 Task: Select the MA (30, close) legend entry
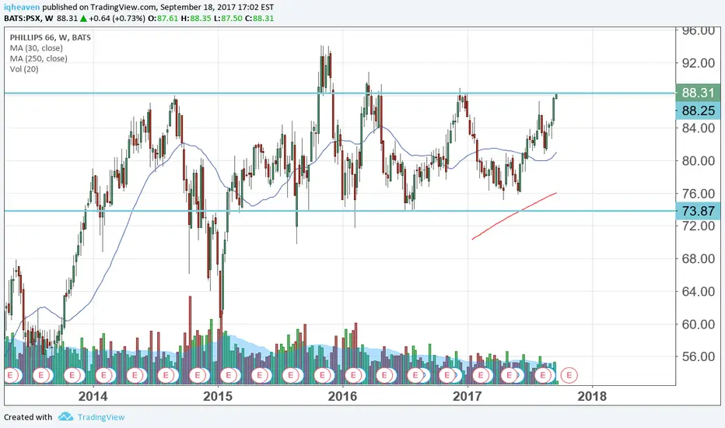[x=36, y=48]
